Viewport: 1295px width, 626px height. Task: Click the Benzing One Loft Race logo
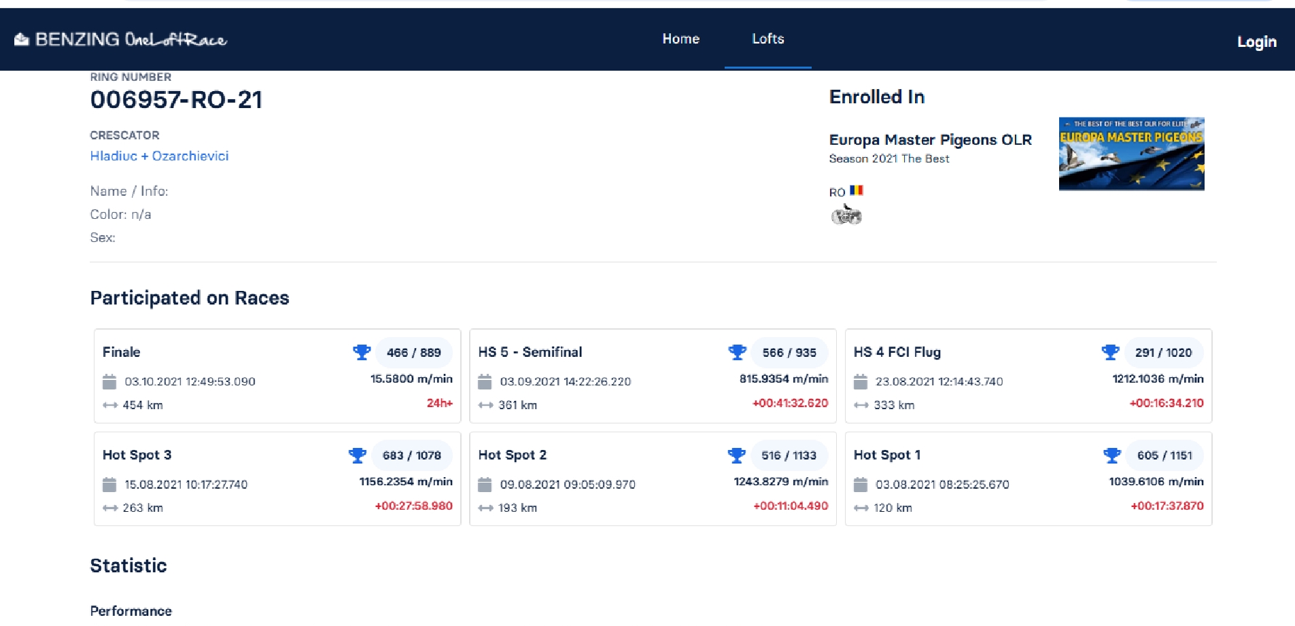pyautogui.click(x=121, y=39)
